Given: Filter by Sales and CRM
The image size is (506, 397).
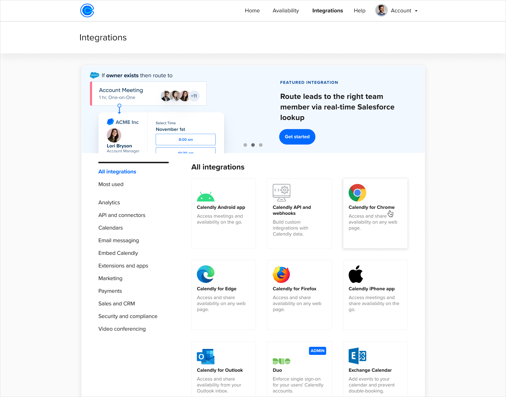Looking at the screenshot, I should click(x=116, y=304).
